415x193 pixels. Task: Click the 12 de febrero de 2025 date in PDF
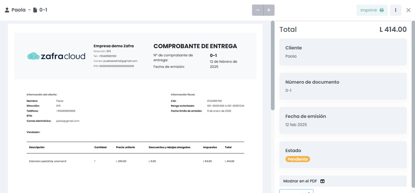[x=224, y=64]
